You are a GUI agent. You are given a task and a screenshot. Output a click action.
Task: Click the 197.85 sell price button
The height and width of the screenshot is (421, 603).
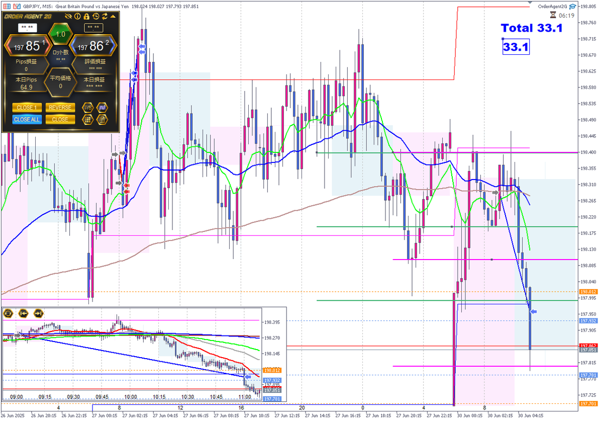pyautogui.click(x=28, y=46)
